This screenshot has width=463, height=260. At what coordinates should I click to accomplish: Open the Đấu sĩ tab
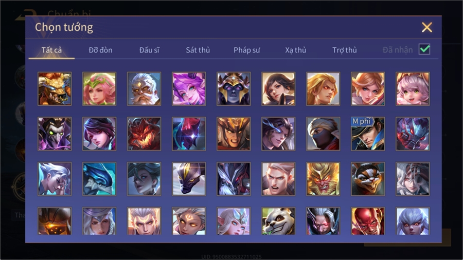coord(149,50)
